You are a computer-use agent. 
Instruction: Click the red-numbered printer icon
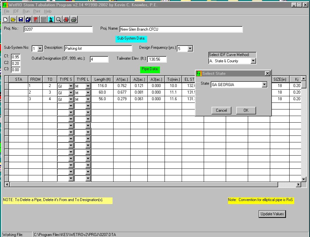[x=66, y=19]
